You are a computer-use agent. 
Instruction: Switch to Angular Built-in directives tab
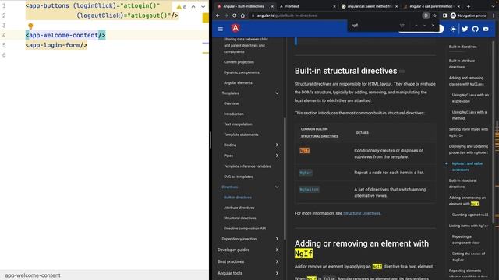pyautogui.click(x=244, y=6)
